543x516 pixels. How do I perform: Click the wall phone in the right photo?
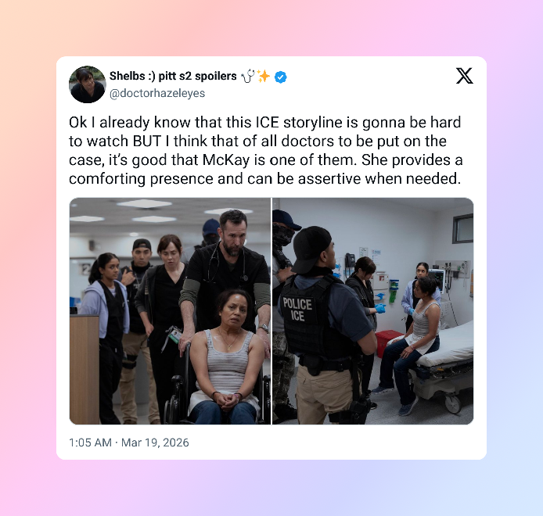click(x=350, y=260)
